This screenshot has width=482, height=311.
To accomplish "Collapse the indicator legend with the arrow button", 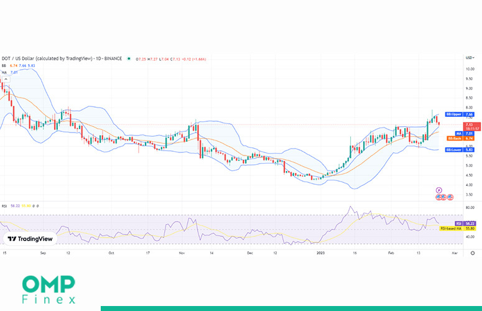I will click(x=6, y=79).
